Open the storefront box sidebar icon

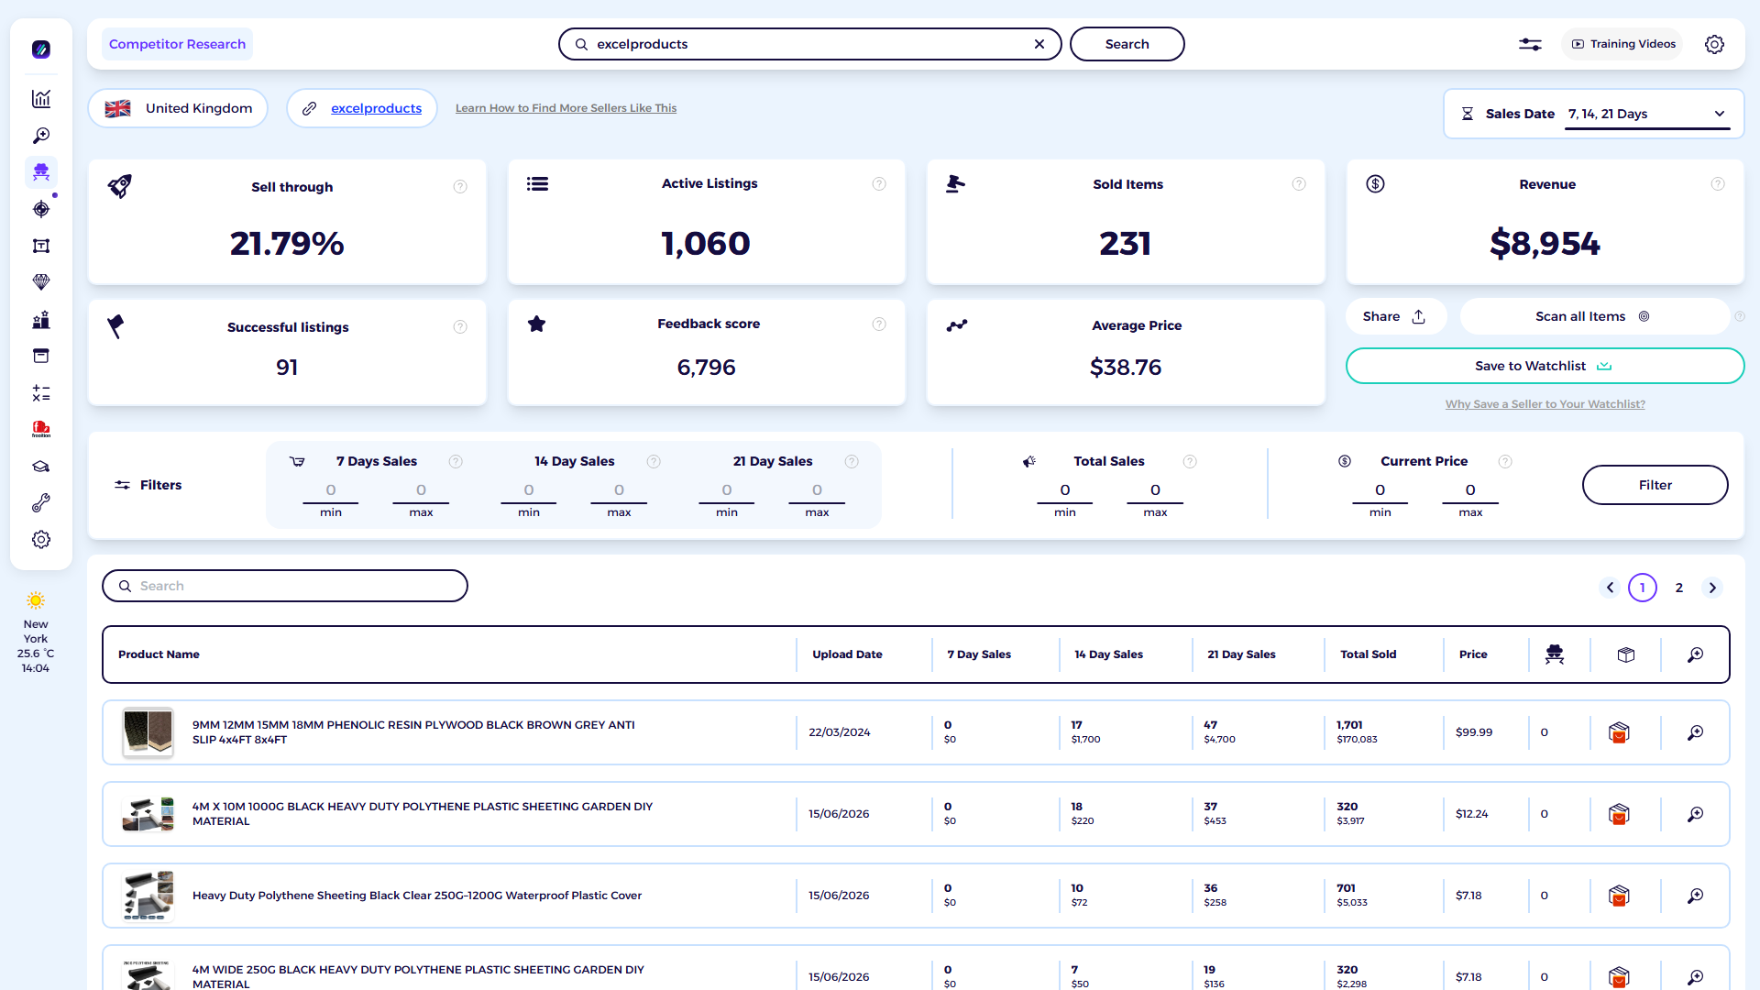(x=41, y=356)
